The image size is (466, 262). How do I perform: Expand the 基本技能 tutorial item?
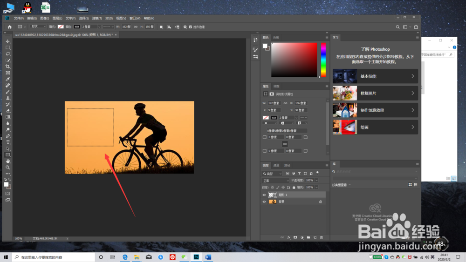point(375,76)
